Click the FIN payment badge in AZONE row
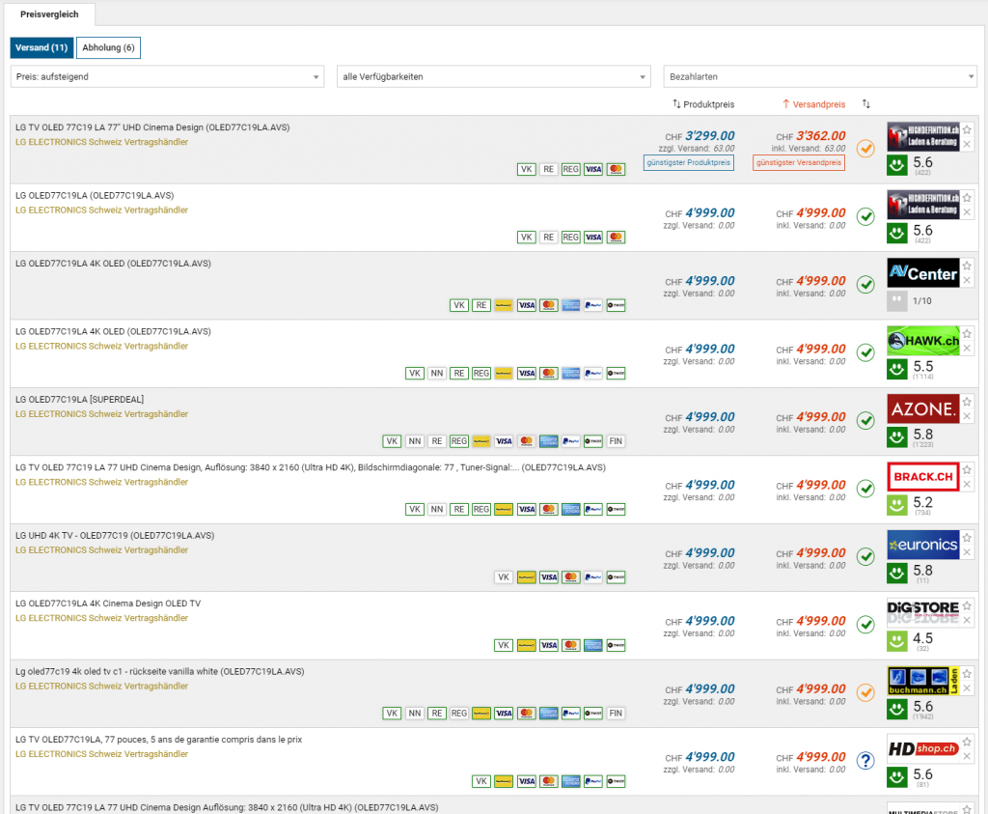This screenshot has height=814, width=988. (x=616, y=441)
